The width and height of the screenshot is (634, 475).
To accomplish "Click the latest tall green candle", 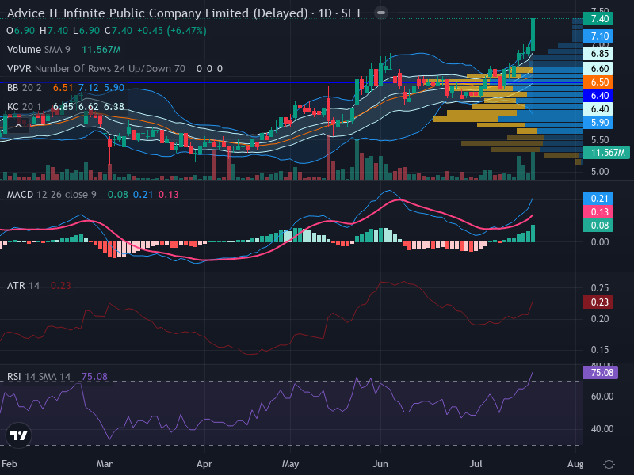I will (533, 35).
